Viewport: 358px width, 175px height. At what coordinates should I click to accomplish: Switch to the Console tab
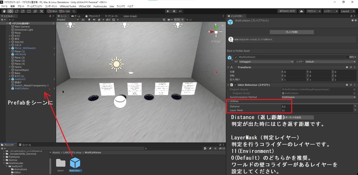point(25,145)
